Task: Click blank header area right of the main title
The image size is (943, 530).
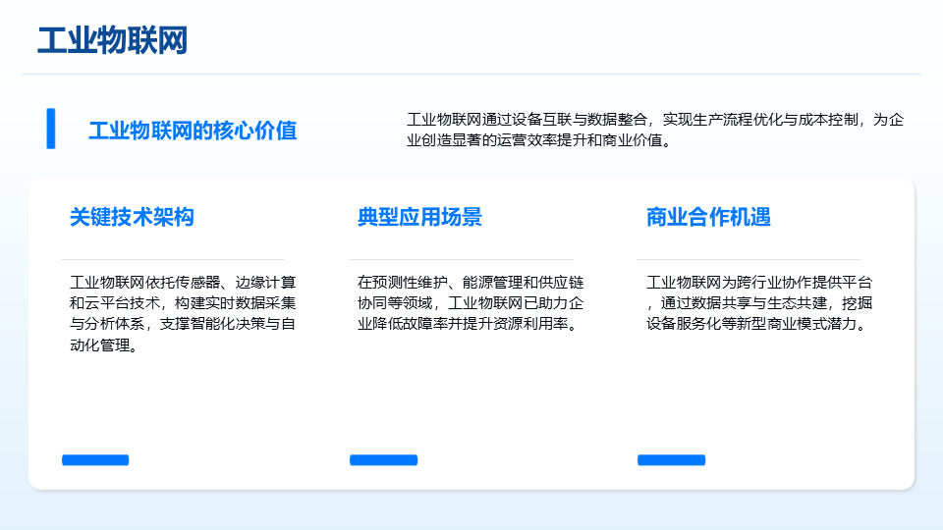Action: click(x=589, y=39)
